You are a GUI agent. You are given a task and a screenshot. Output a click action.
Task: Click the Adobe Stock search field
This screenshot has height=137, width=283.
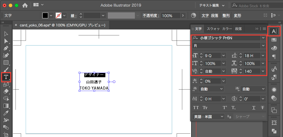(257, 6)
